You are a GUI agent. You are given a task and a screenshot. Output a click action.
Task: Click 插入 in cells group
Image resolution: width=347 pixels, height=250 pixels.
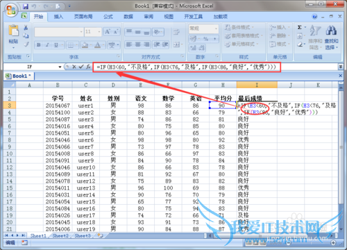pyautogui.click(x=280, y=27)
